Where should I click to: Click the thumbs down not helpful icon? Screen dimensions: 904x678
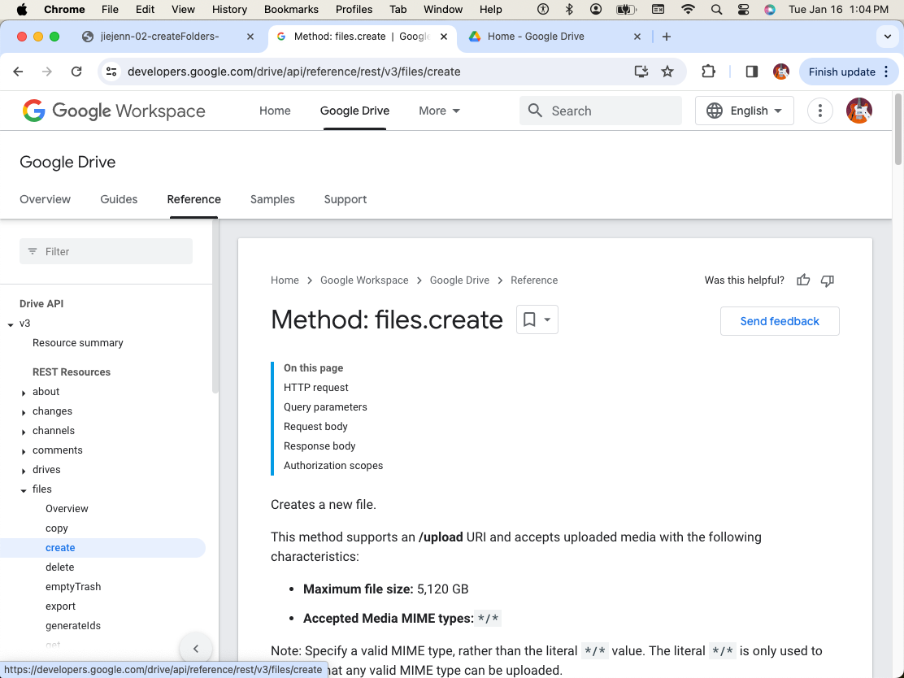point(828,280)
